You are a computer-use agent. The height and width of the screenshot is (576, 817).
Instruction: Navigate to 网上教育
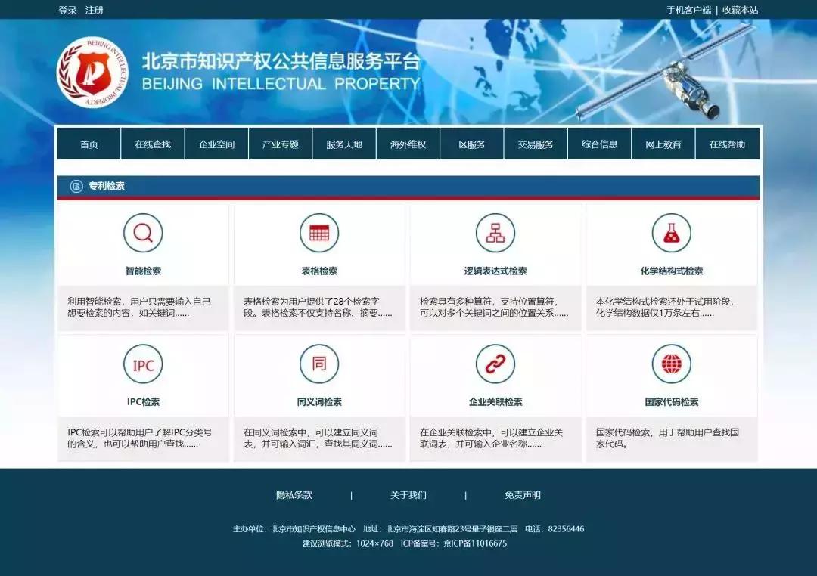(663, 144)
